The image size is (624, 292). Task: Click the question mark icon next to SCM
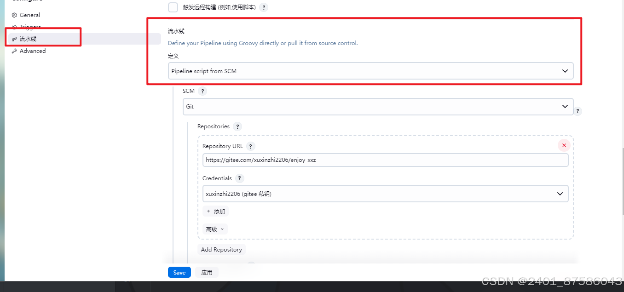pyautogui.click(x=203, y=91)
